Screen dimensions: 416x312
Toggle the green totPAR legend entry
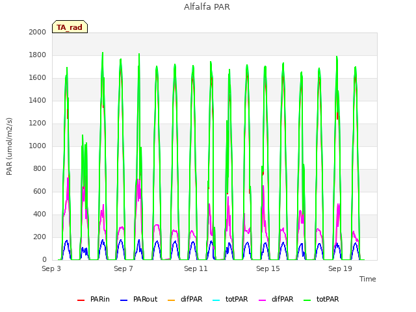(x=321, y=299)
